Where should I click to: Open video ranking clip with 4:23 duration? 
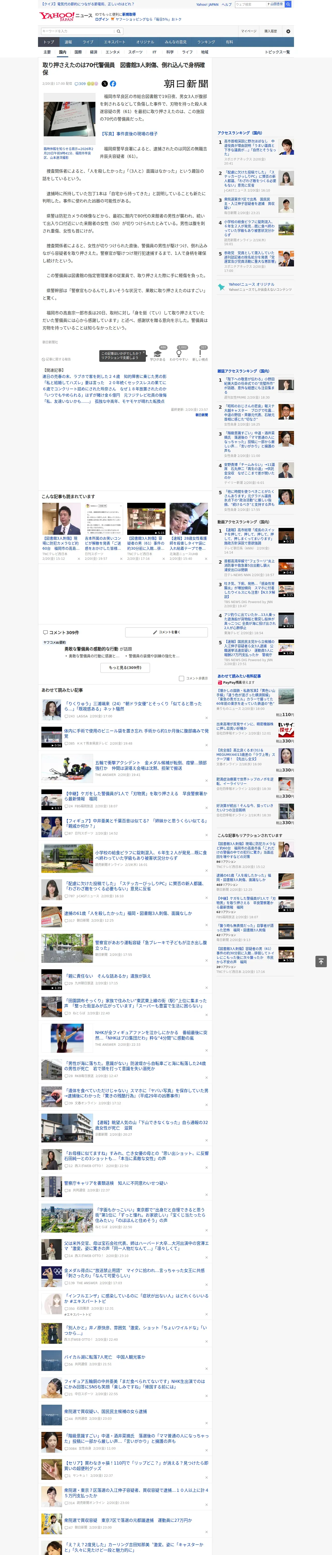(x=286, y=620)
